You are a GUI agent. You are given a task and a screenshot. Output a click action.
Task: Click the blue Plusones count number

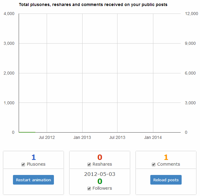33,157
